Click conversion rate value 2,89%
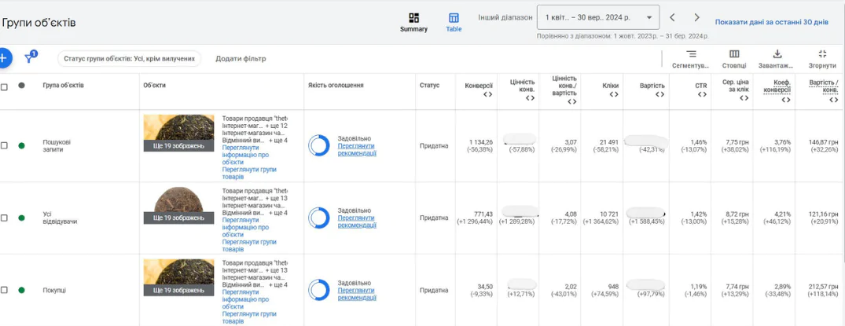845x326 pixels. click(782, 287)
